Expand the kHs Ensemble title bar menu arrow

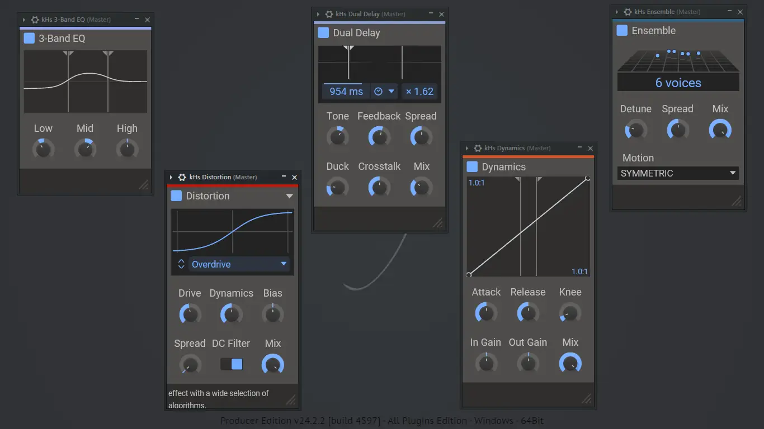click(x=617, y=12)
